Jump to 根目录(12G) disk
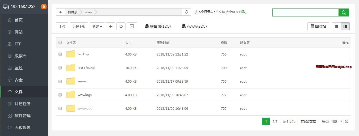359x136 pixels. tap(158, 26)
